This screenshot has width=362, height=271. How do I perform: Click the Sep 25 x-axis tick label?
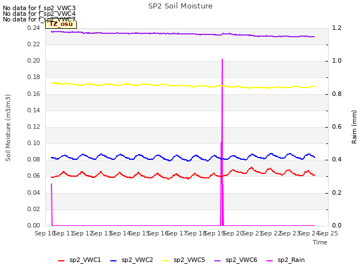[x=328, y=233]
